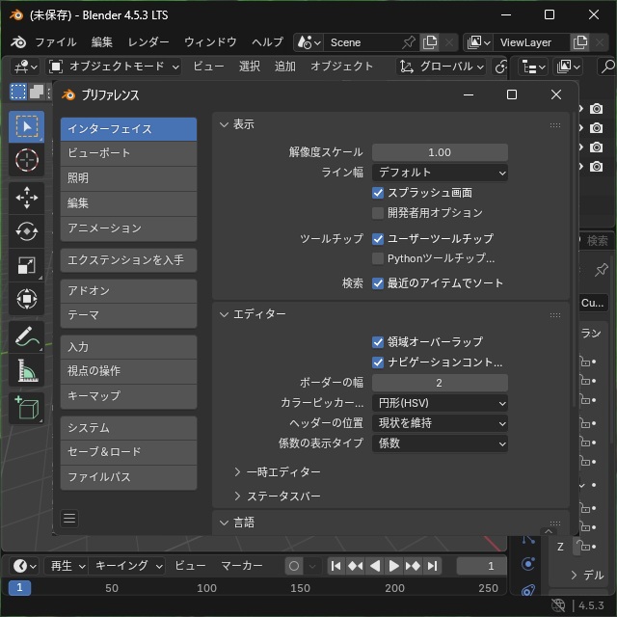Image resolution: width=617 pixels, height=617 pixels.
Task: Play the animation in reverse
Action: coord(375,566)
